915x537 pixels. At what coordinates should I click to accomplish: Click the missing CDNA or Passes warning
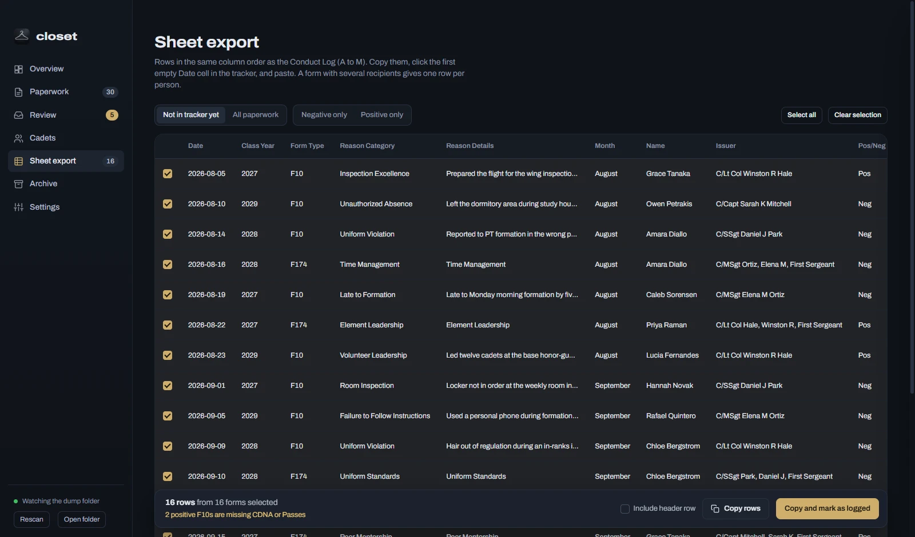click(x=235, y=515)
